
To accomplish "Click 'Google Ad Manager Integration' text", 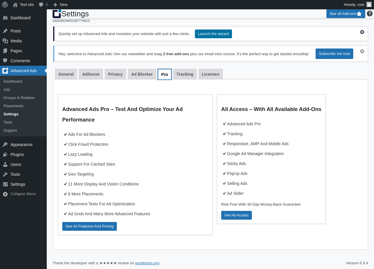I will click(255, 154).
